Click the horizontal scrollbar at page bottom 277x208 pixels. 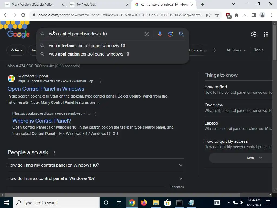pos(122,195)
